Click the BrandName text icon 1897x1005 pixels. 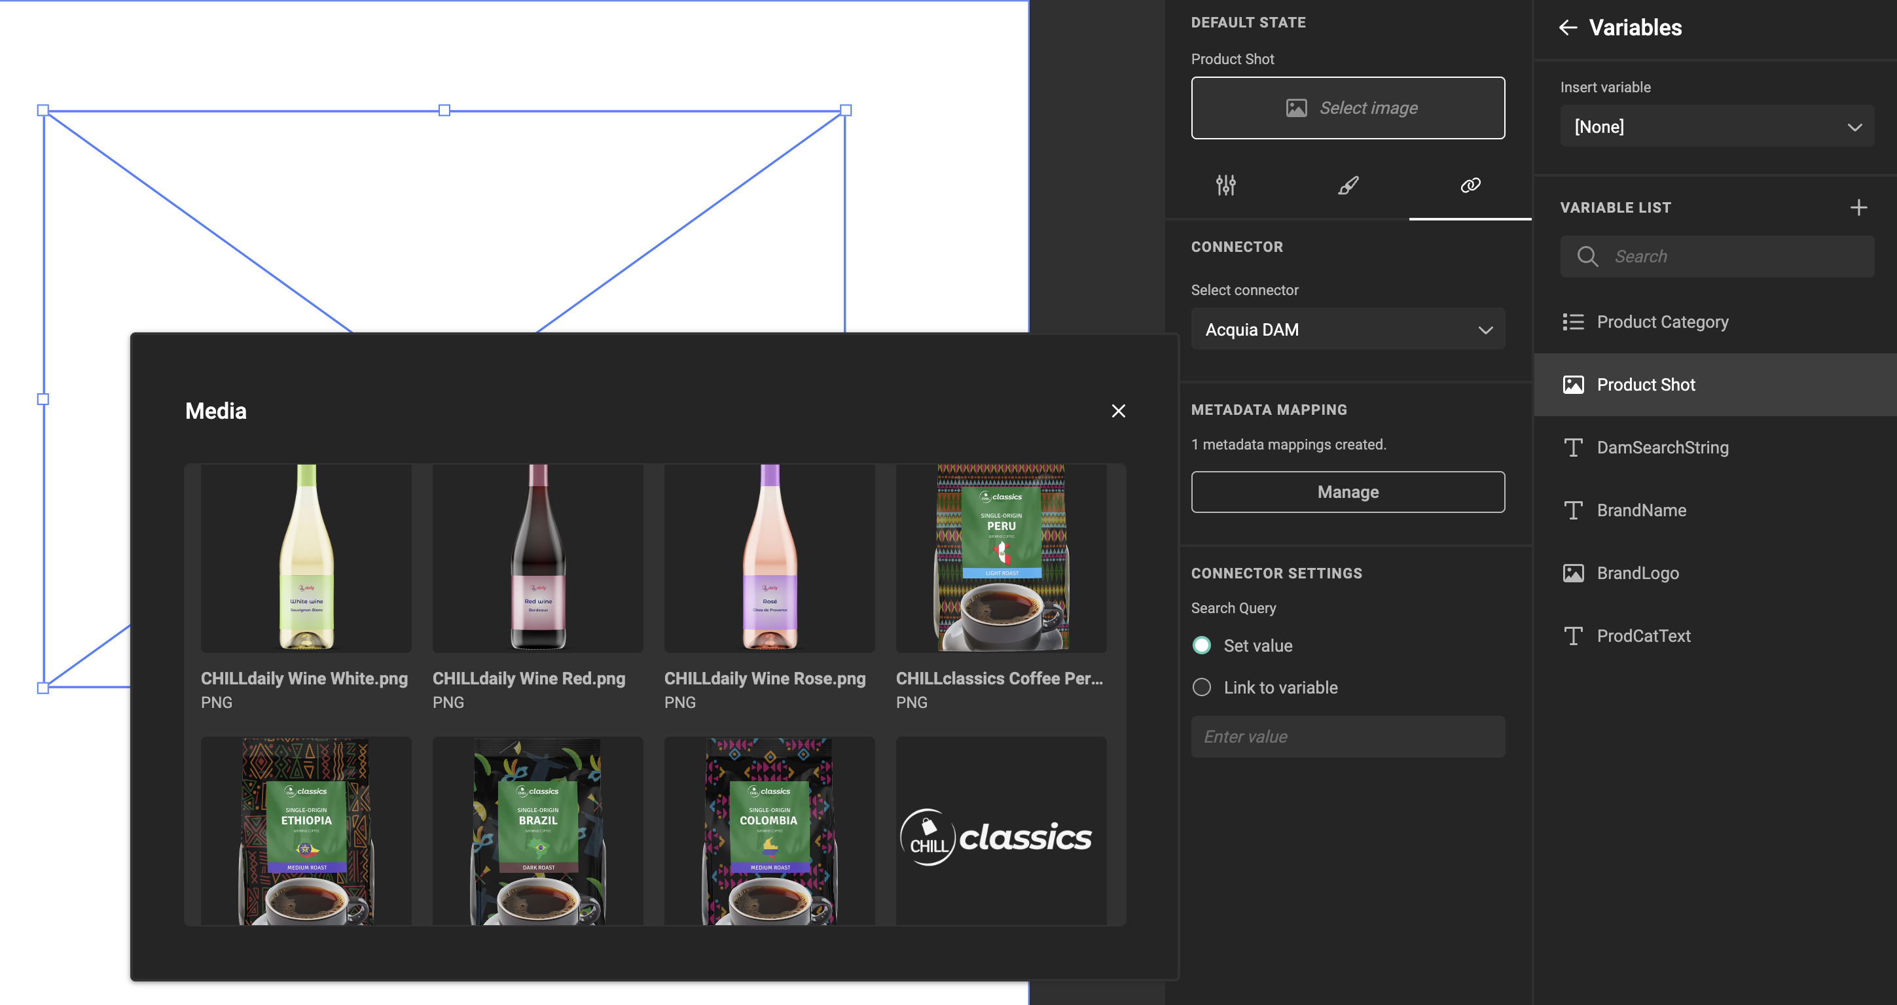[1573, 510]
